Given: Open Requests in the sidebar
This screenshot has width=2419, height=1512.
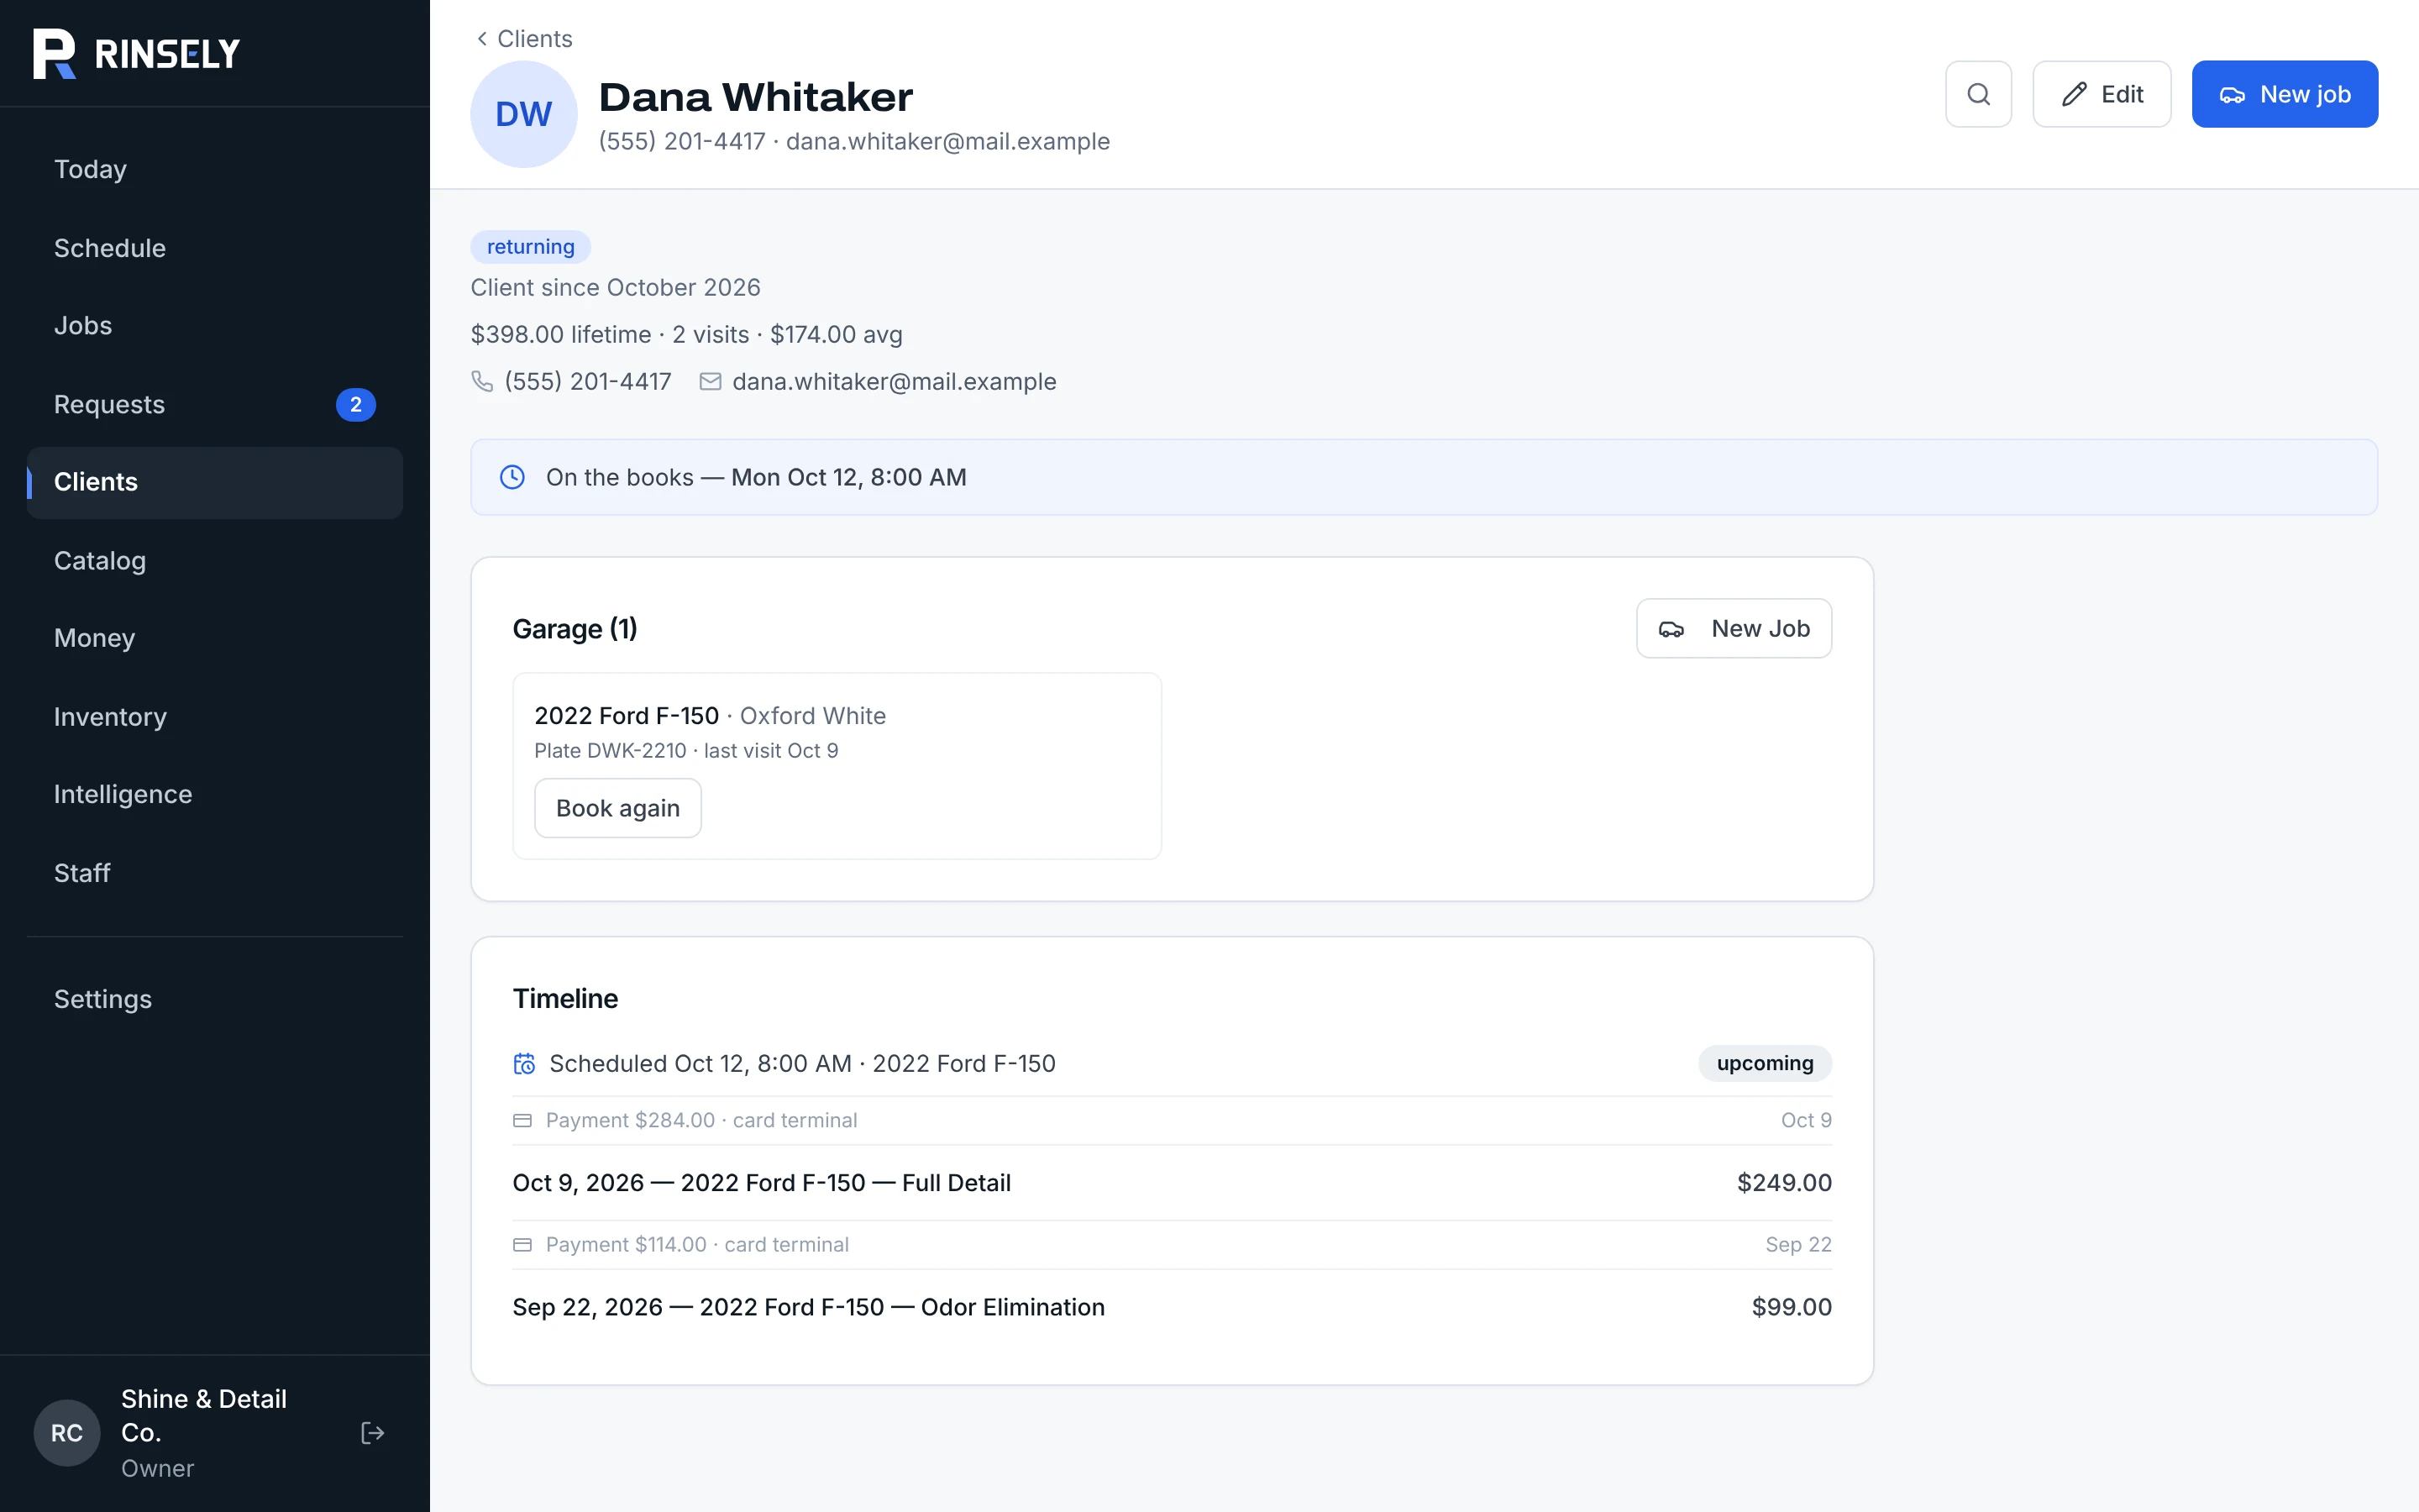Looking at the screenshot, I should [215, 404].
